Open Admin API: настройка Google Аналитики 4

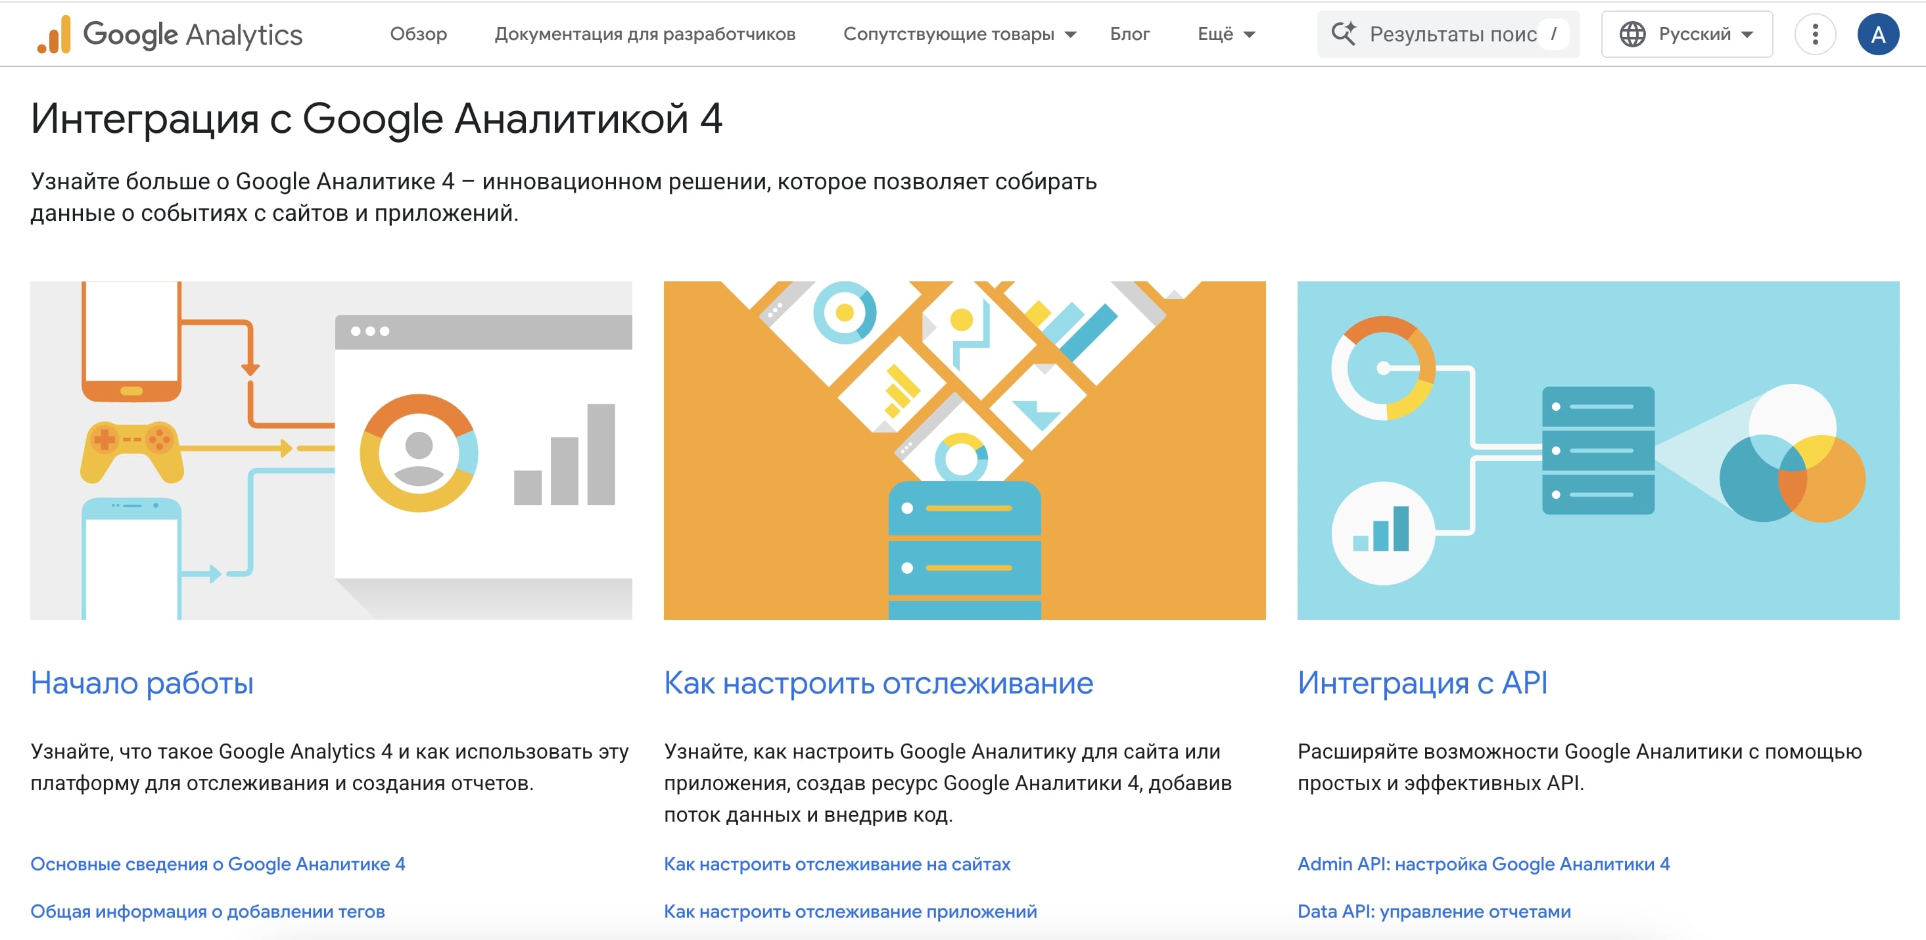pos(1484,864)
